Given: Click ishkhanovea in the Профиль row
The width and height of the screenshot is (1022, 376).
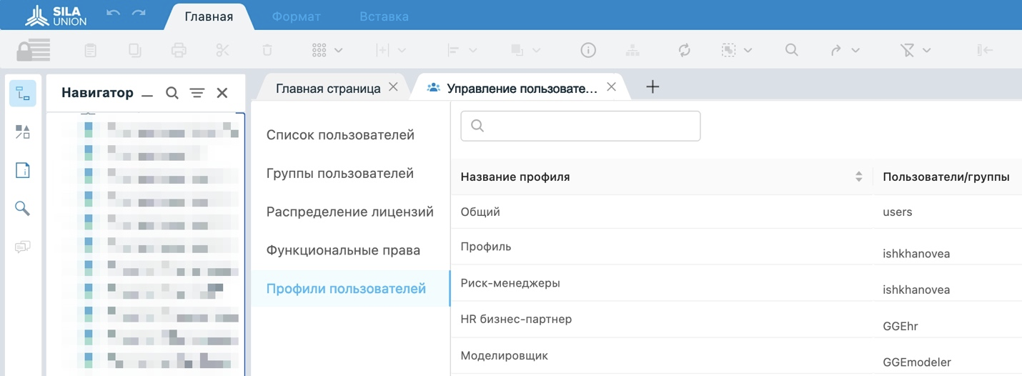Looking at the screenshot, I should 917,254.
